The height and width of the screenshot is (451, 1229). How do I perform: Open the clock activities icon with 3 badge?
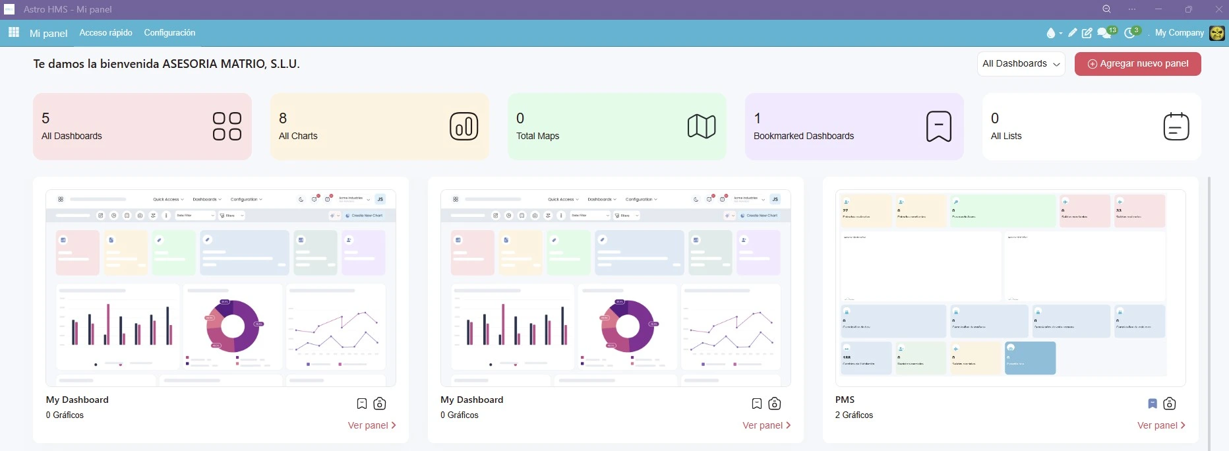coord(1131,32)
